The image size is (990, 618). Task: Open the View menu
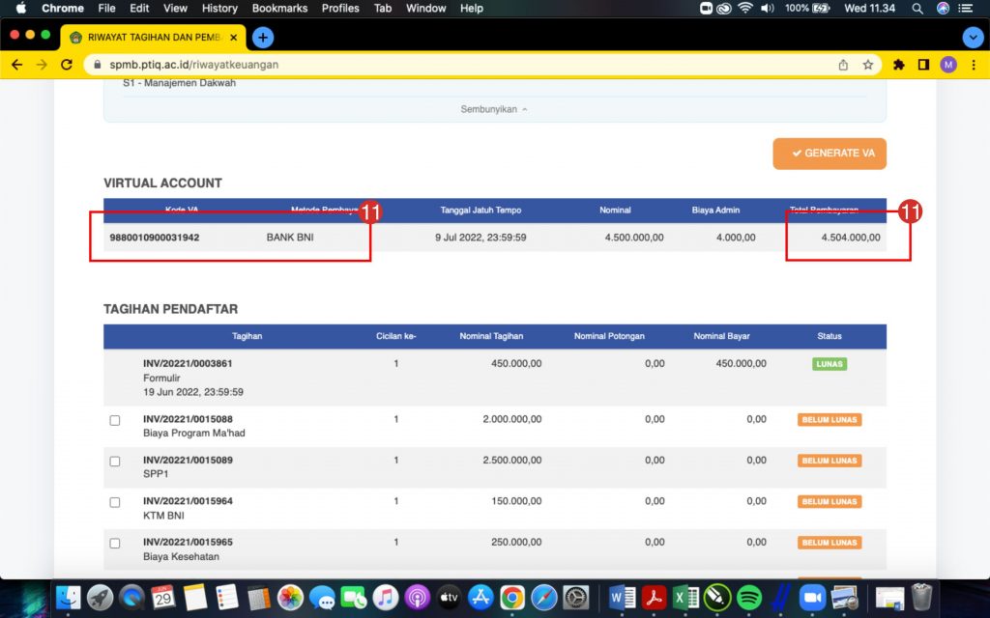[175, 8]
